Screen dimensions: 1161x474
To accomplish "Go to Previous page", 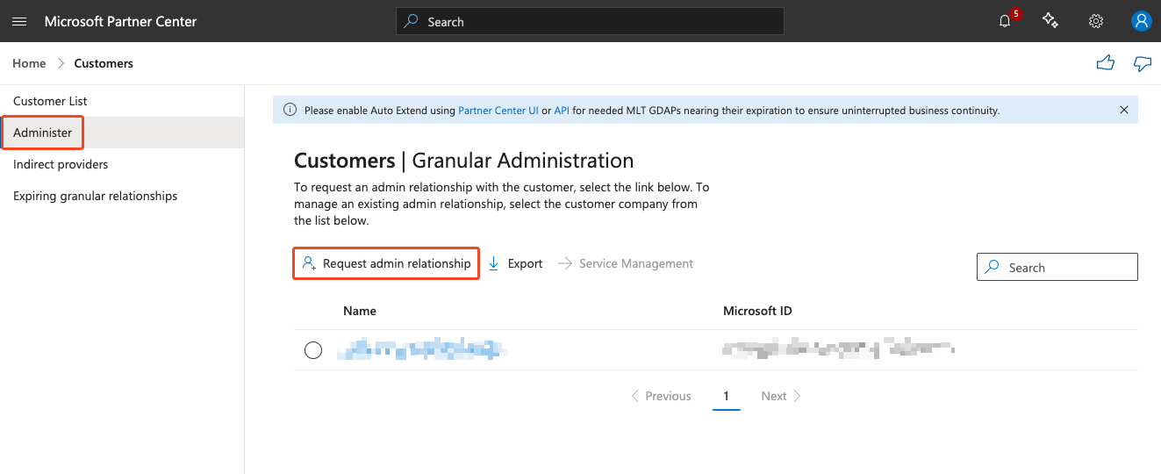I will pyautogui.click(x=661, y=396).
